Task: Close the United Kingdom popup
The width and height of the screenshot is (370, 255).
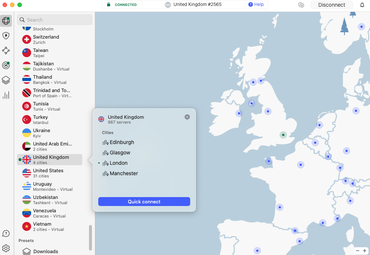Action: 187,117
